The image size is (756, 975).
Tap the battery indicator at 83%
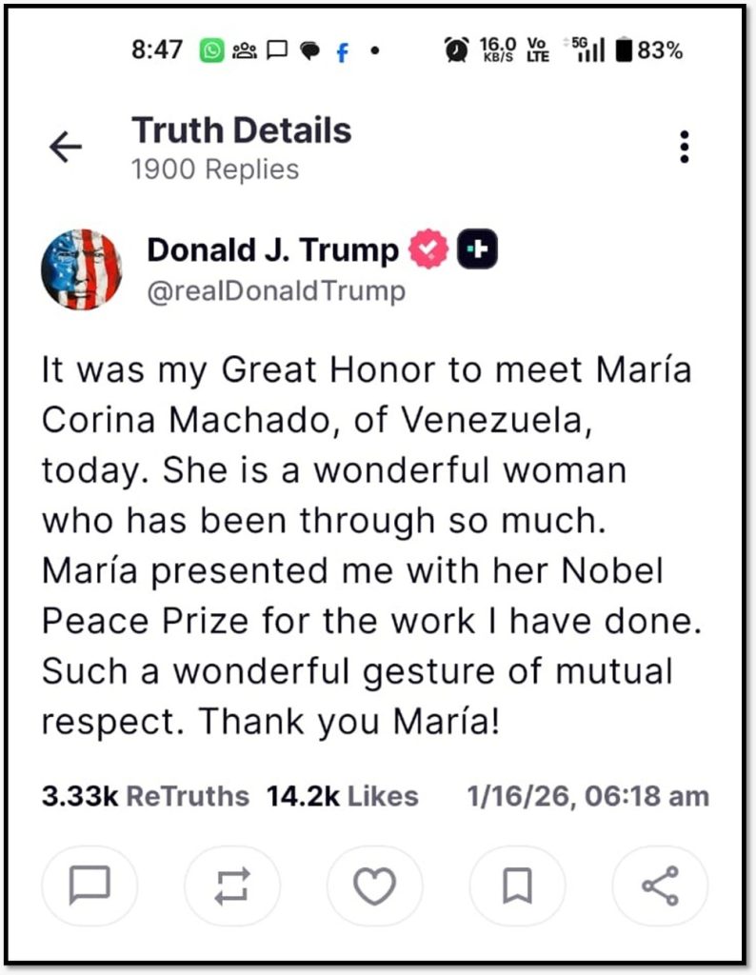pos(649,50)
